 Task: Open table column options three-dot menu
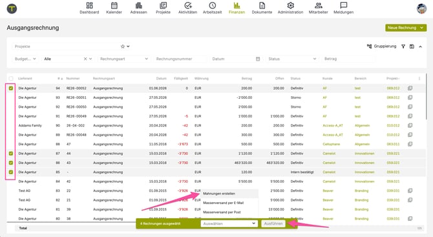419,78
